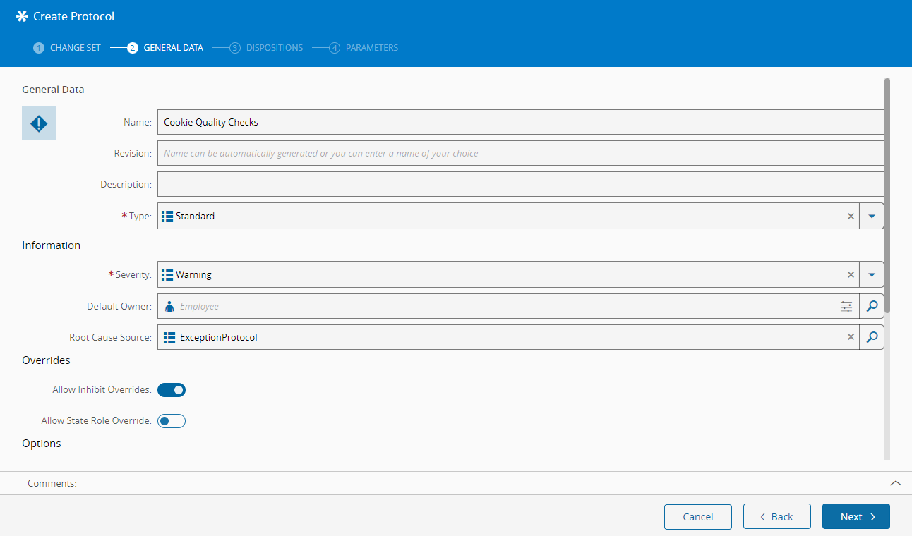Image resolution: width=912 pixels, height=536 pixels.
Task: Enable Allow State Role Override toggle
Action: pos(172,421)
